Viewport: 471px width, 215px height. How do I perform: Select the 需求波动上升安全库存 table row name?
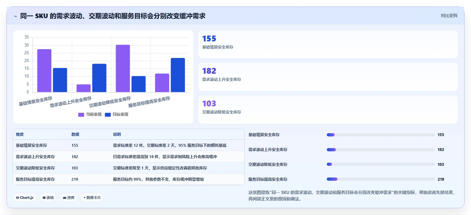35,157
